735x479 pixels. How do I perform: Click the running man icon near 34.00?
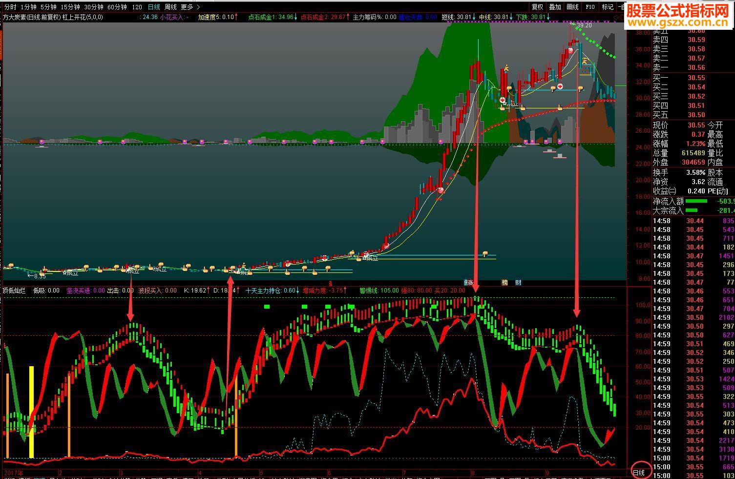[x=506, y=68]
